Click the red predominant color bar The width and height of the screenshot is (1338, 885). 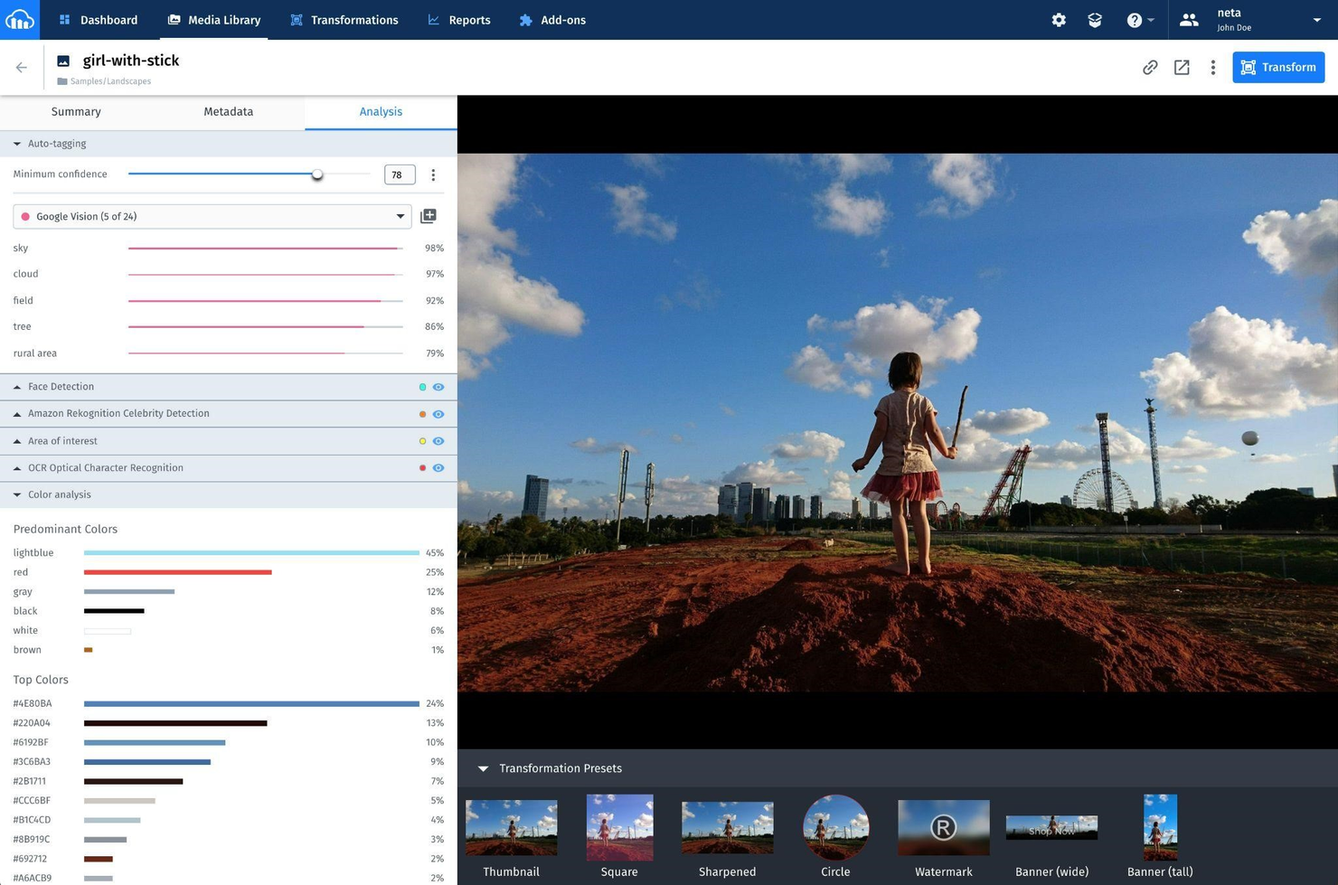(178, 572)
